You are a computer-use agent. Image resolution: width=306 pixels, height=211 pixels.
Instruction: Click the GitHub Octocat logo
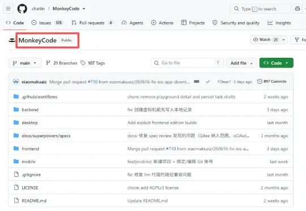point(22,9)
